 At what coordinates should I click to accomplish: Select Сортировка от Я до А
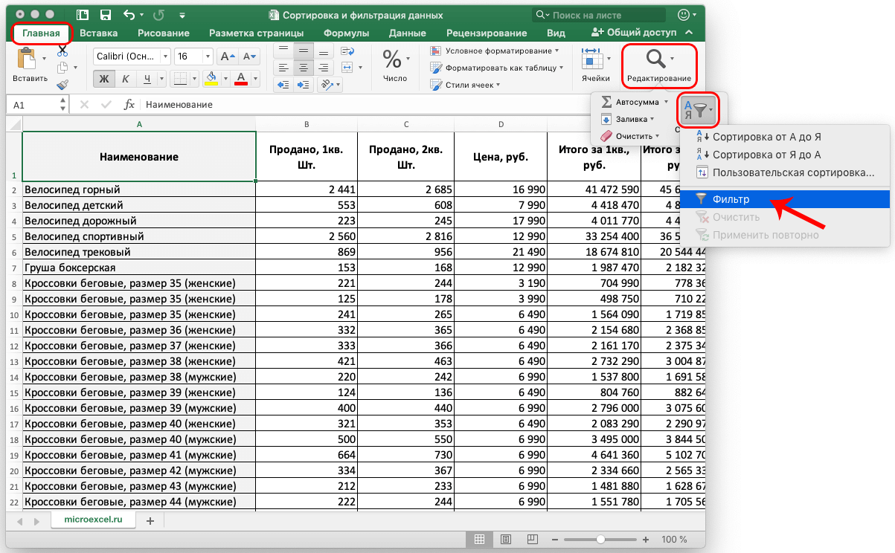785,155
